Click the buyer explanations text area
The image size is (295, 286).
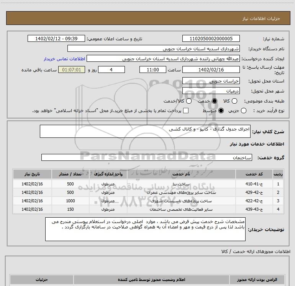(145, 229)
